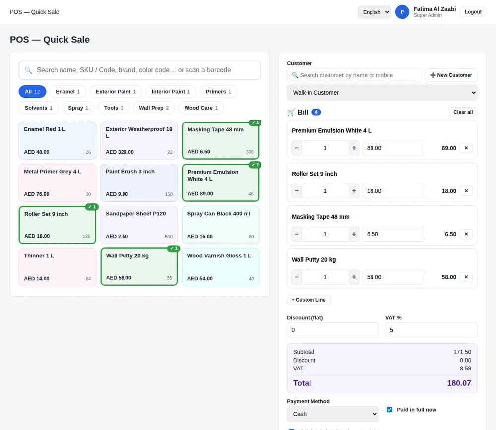Click the VAT value 8.58

pos(465,369)
